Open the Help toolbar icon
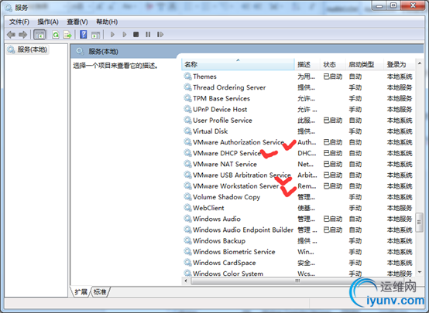Image resolution: width=429 pixels, height=313 pixels. (84, 35)
